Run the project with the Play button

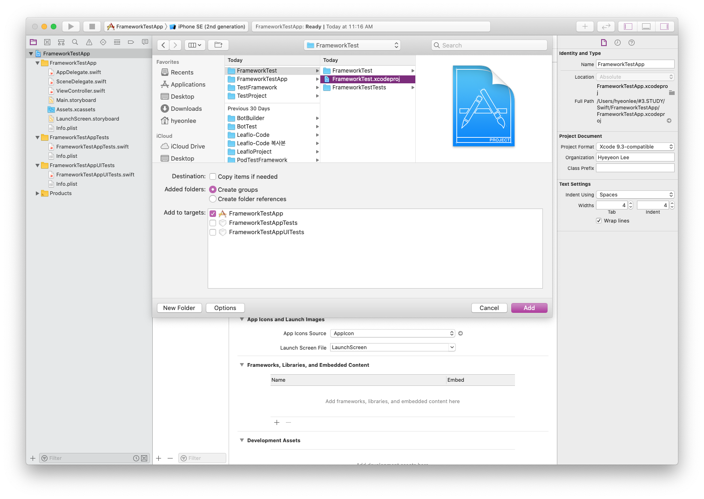pyautogui.click(x=71, y=27)
